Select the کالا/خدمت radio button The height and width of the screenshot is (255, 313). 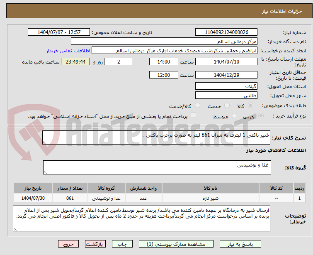tap(197, 105)
